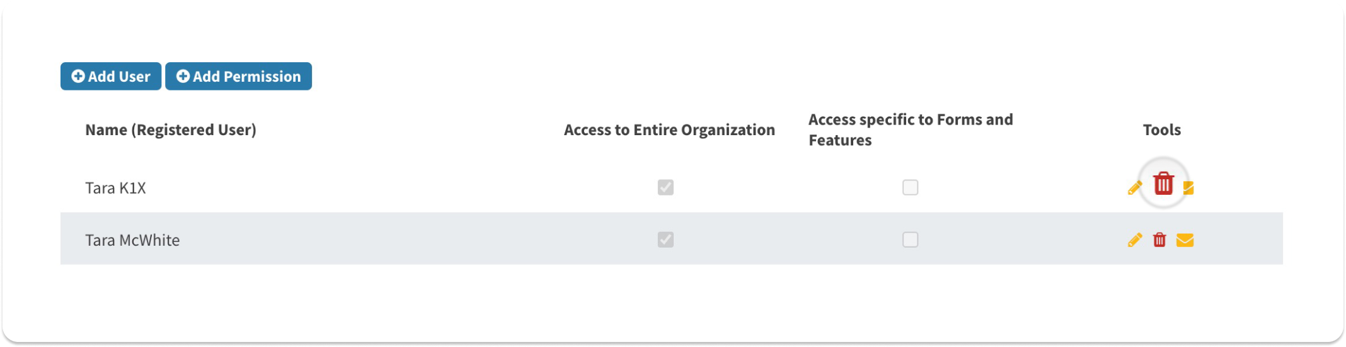Toggle Tara McWhite's entire organization access checkbox
The width and height of the screenshot is (1346, 347).
[x=665, y=240]
